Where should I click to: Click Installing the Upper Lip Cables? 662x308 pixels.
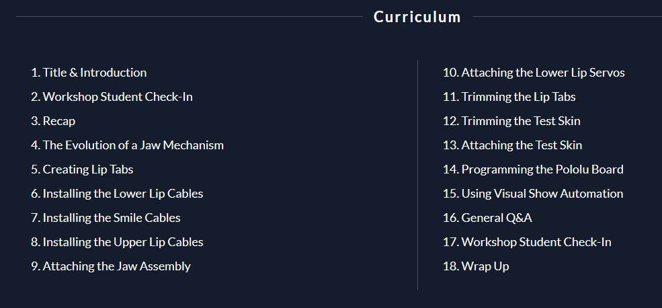pyautogui.click(x=117, y=242)
